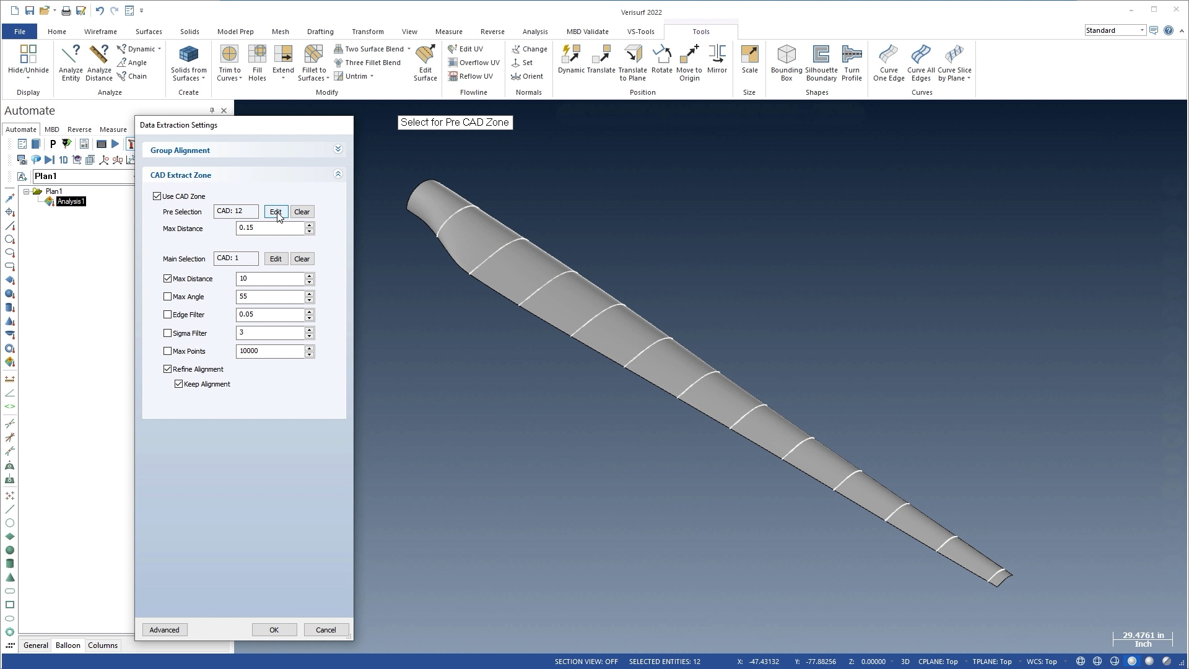Click the Max Angle value field
The height and width of the screenshot is (669, 1189).
pos(270,297)
